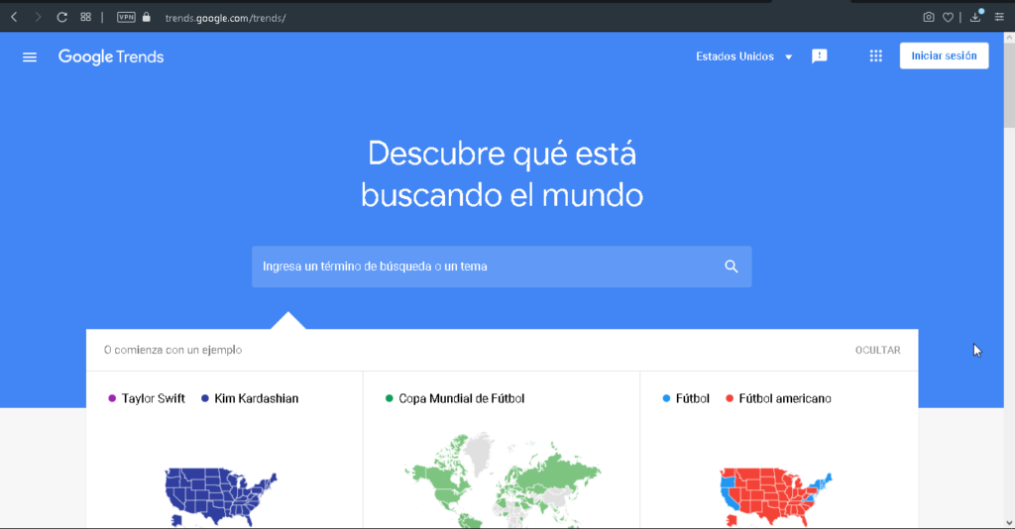1015x529 pixels.
Task: Reload the page with the refresh icon
Action: (x=61, y=18)
